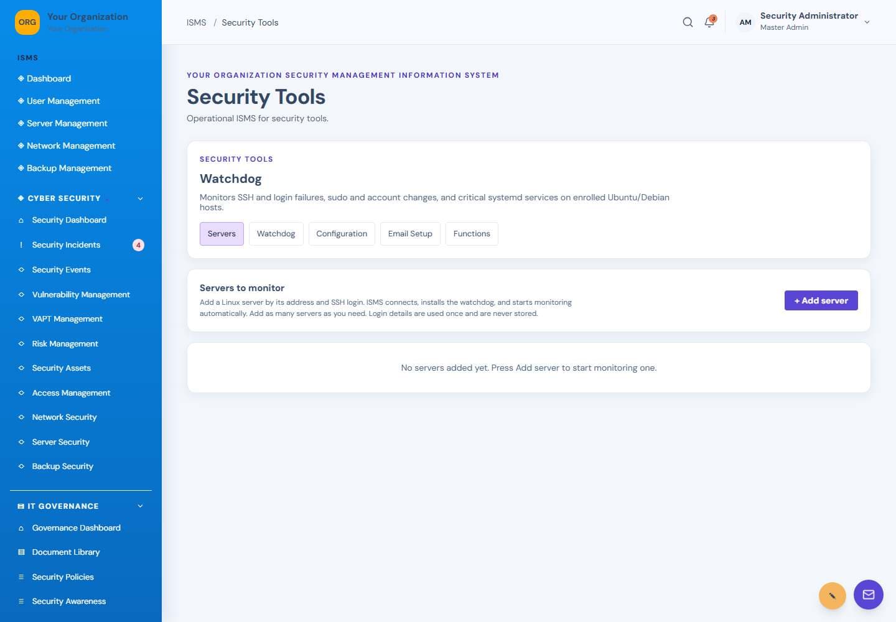Open Risk Management page
896x622 pixels.
(x=65, y=344)
